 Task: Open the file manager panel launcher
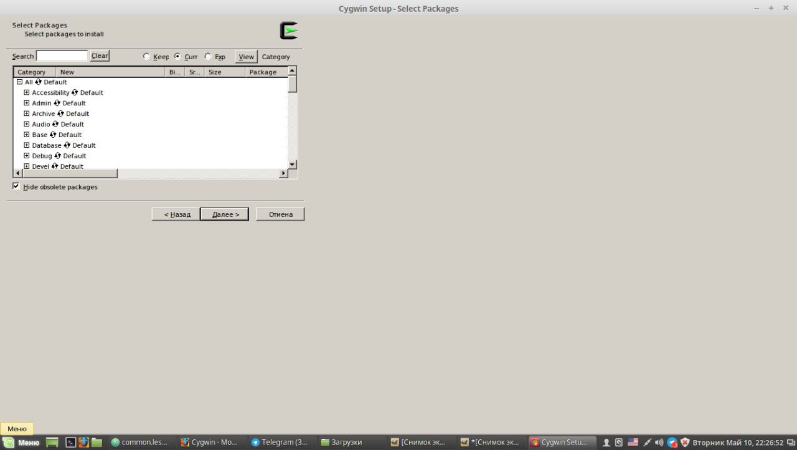click(97, 443)
